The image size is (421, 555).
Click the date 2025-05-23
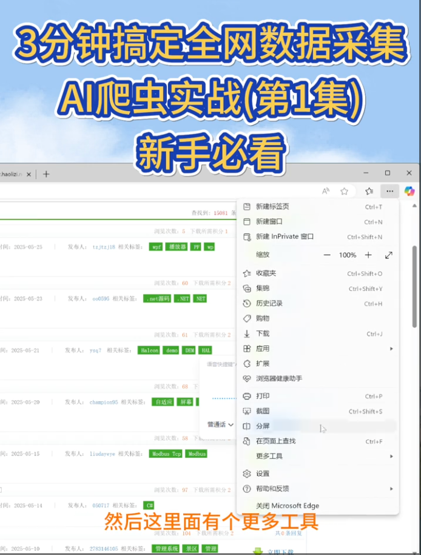pyautogui.click(x=28, y=299)
